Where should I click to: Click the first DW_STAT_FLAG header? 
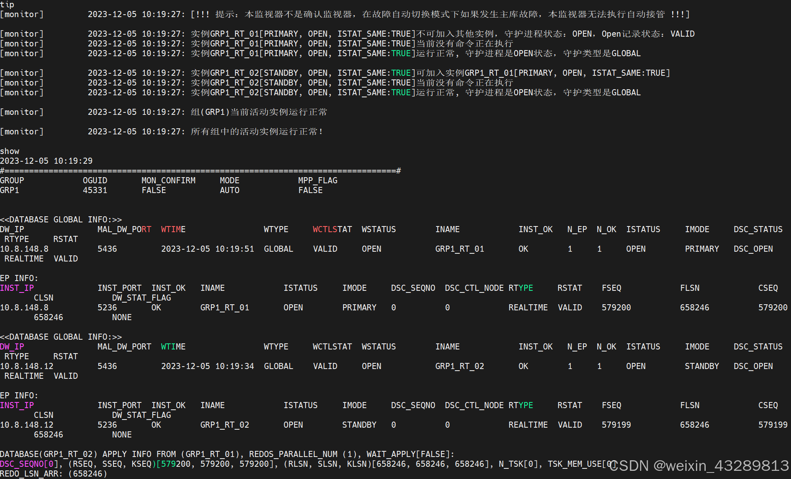(142, 298)
